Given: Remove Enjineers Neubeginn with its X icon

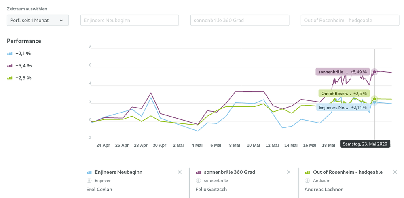Looking at the screenshot, I should (x=180, y=172).
